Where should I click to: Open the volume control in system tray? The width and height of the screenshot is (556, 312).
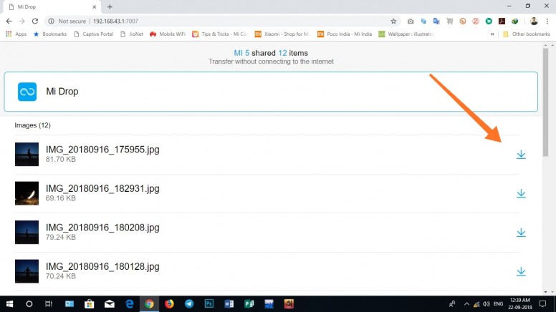tap(486, 304)
